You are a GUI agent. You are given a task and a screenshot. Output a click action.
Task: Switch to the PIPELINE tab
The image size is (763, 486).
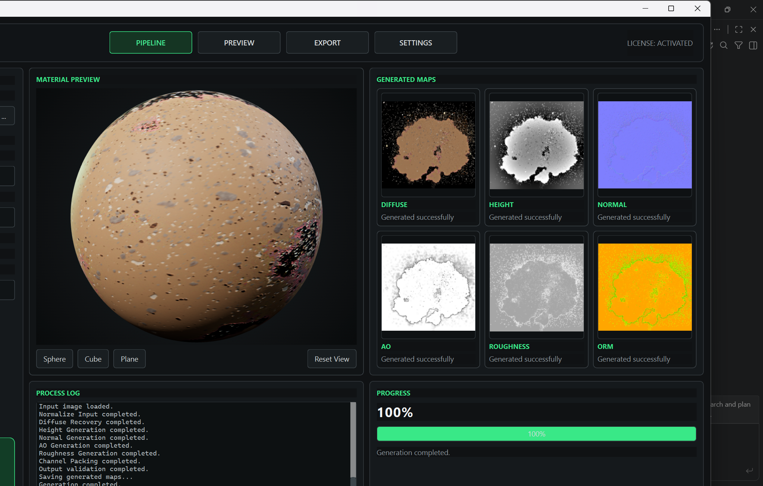[x=151, y=42]
